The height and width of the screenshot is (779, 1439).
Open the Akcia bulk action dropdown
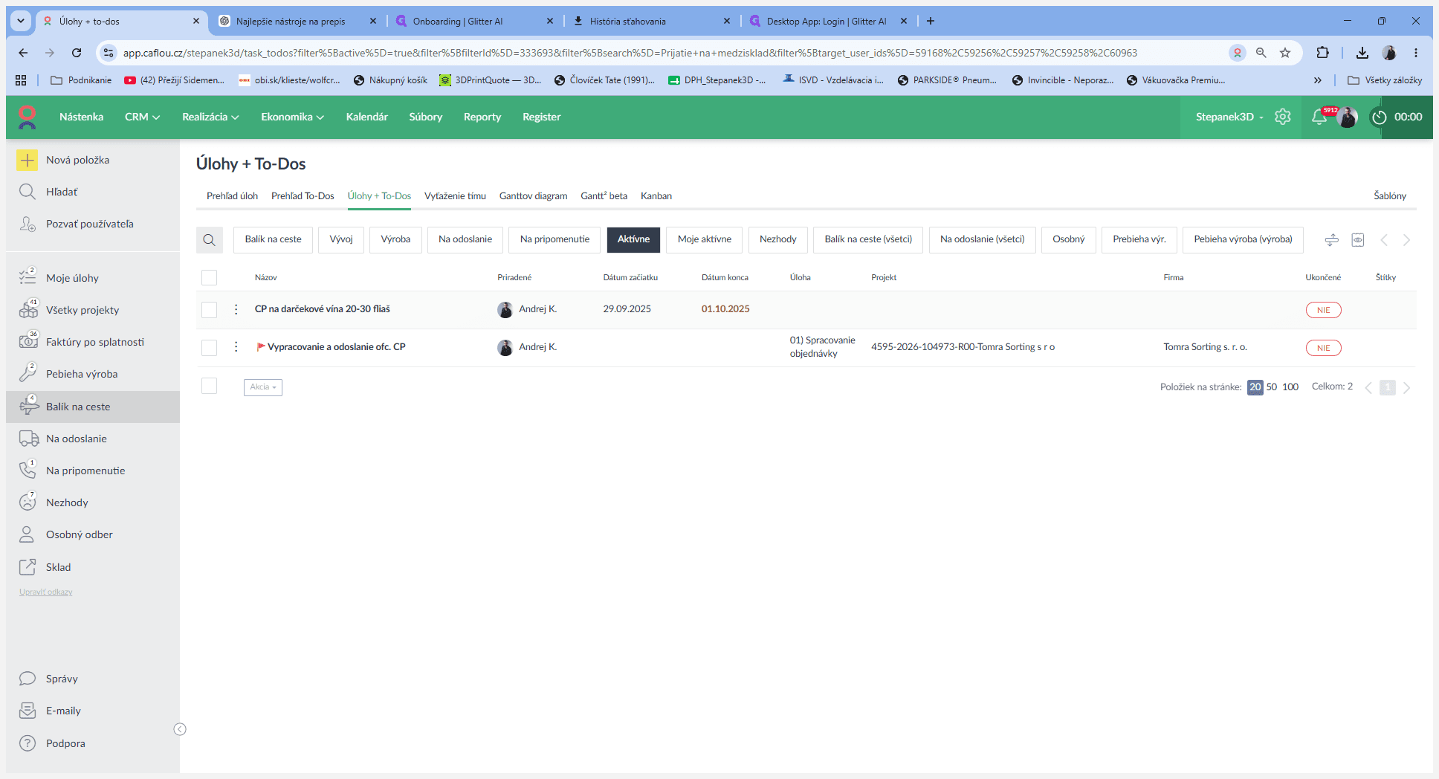263,387
